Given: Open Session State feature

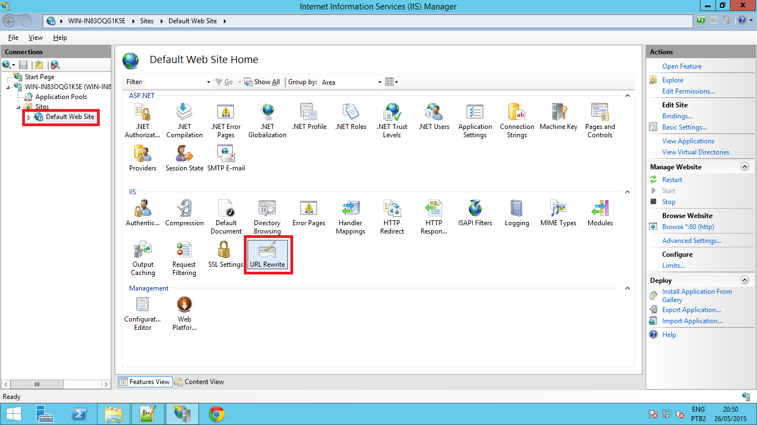Looking at the screenshot, I should [184, 158].
